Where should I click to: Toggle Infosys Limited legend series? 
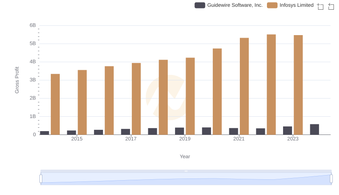290,5
